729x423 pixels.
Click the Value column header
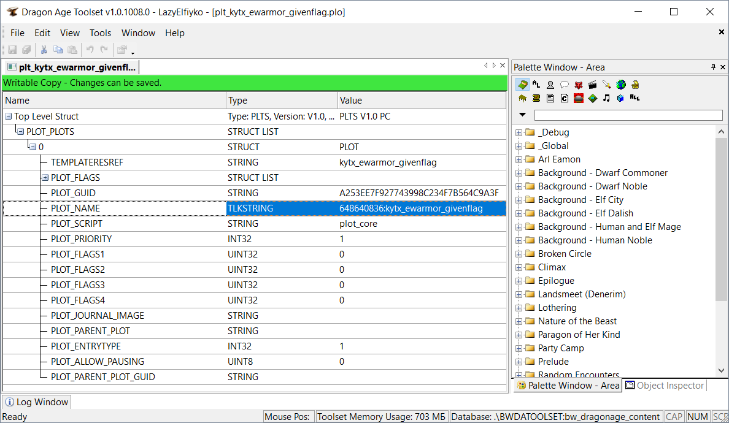tap(350, 101)
